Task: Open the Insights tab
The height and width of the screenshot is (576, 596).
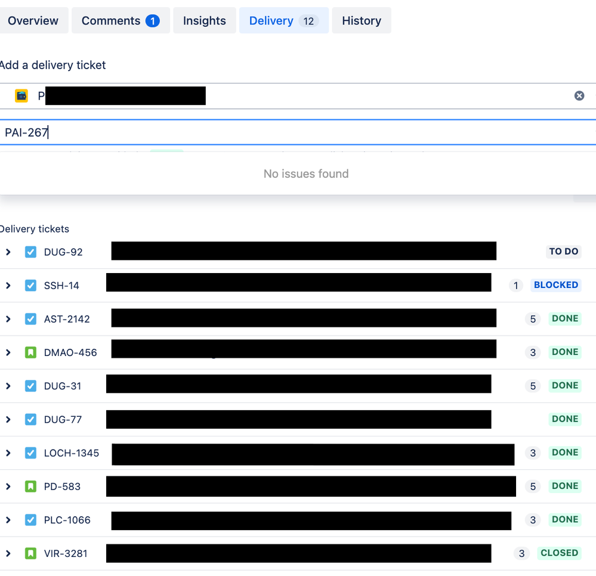Action: 205,20
